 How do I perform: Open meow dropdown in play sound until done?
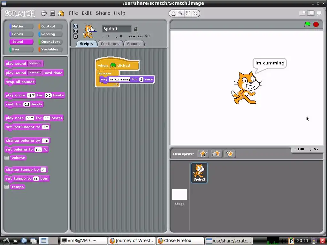(x=35, y=72)
